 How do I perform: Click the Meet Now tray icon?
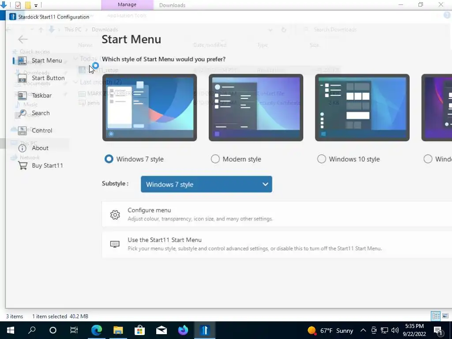[374, 330]
